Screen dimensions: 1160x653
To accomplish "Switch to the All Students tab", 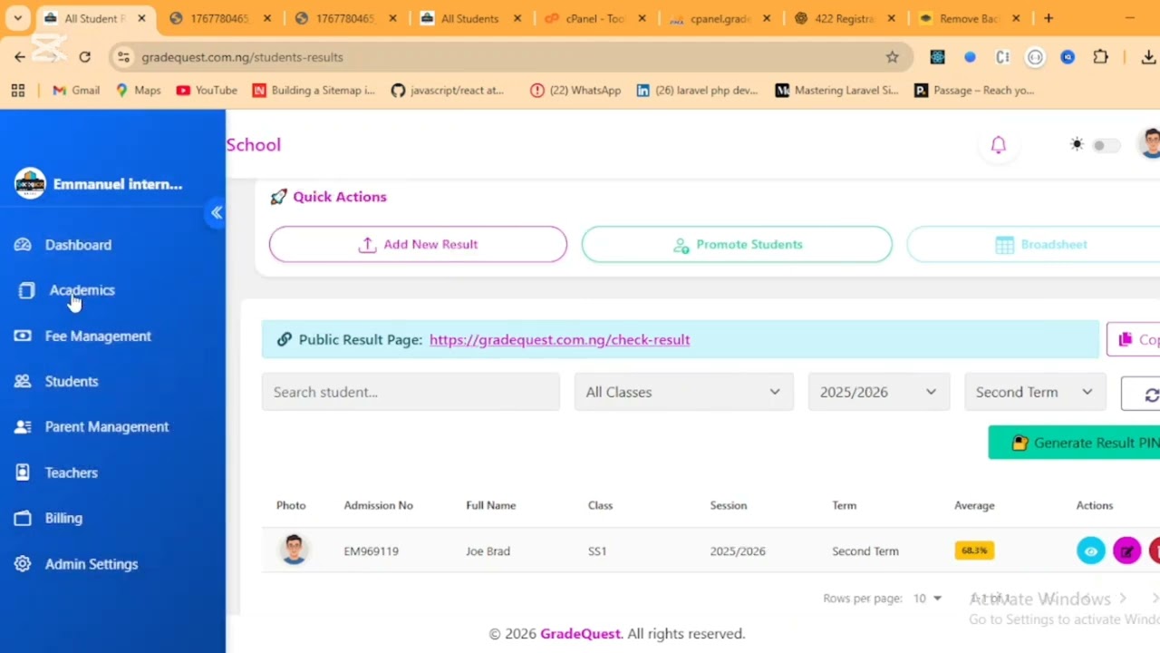I will point(470,18).
